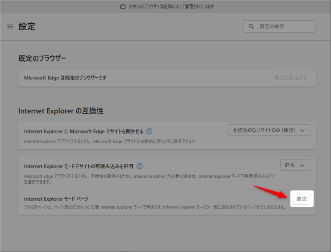Open the "許可" dropdown

(295, 165)
